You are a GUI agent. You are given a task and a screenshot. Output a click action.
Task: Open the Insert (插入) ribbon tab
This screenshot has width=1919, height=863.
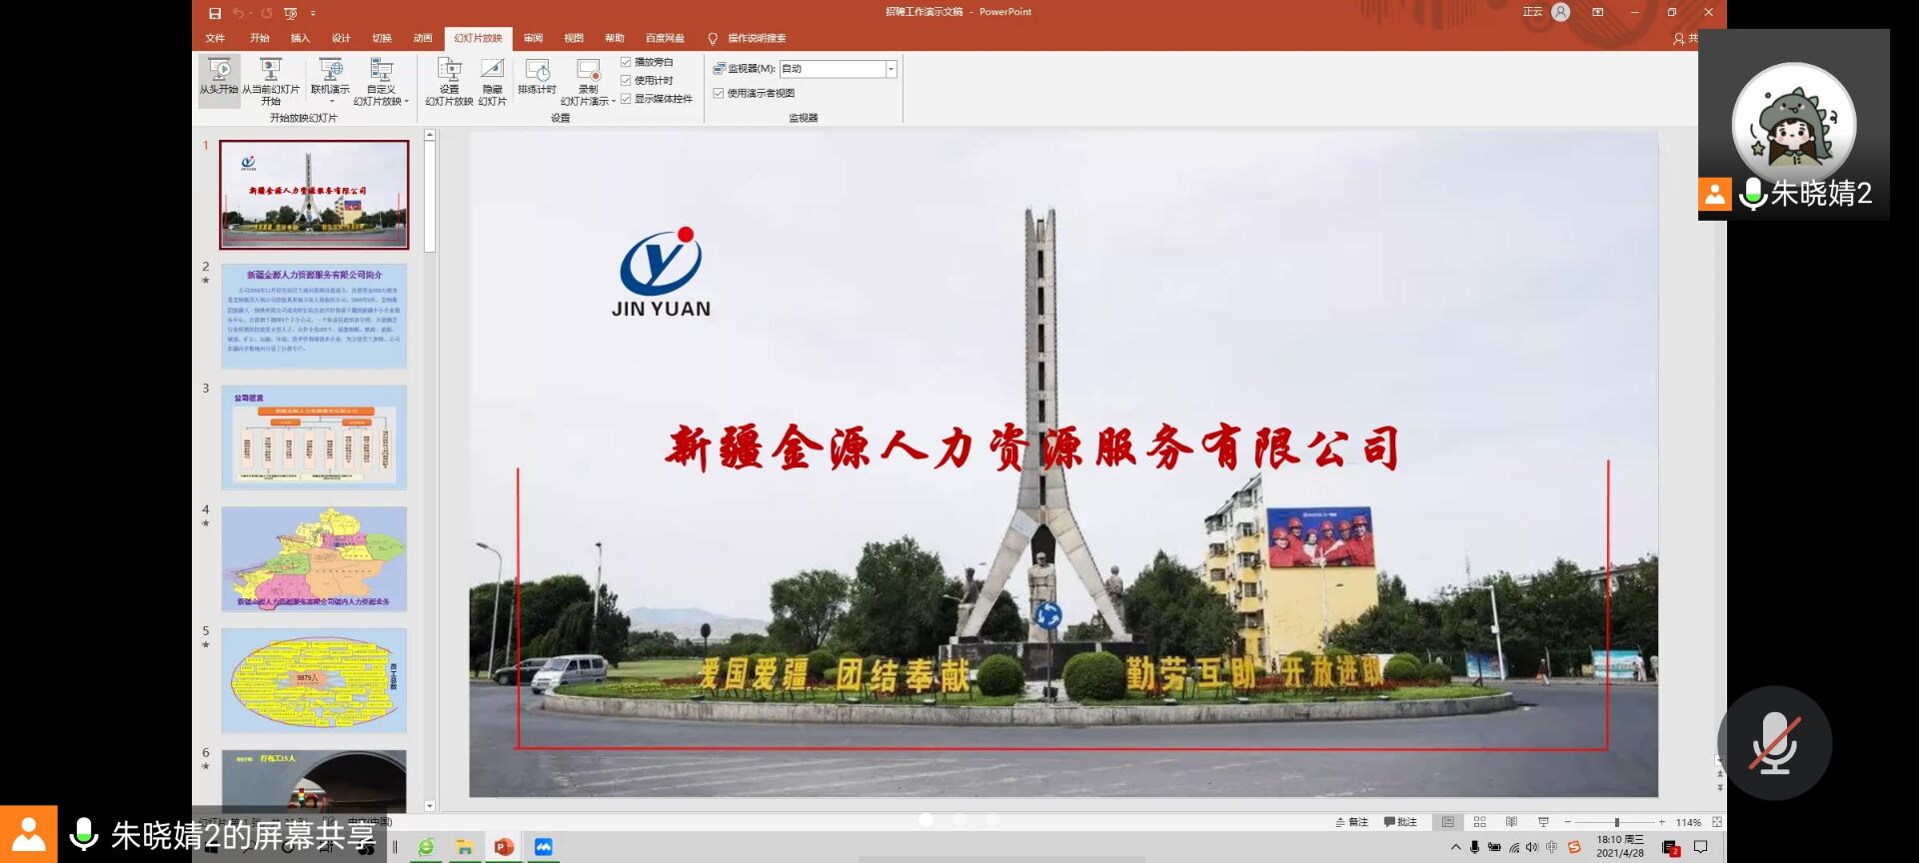pos(300,38)
